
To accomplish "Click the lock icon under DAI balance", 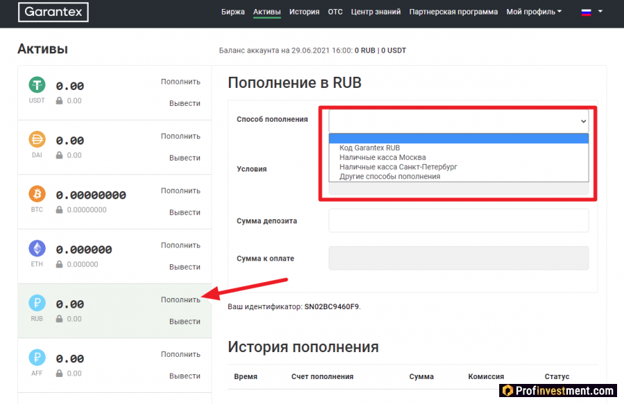I will (60, 155).
